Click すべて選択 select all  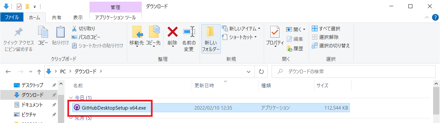[326, 28]
